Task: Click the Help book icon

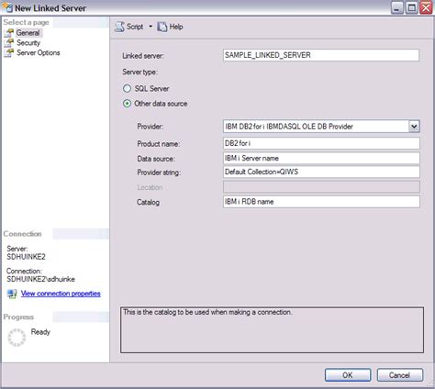Action: coord(162,27)
